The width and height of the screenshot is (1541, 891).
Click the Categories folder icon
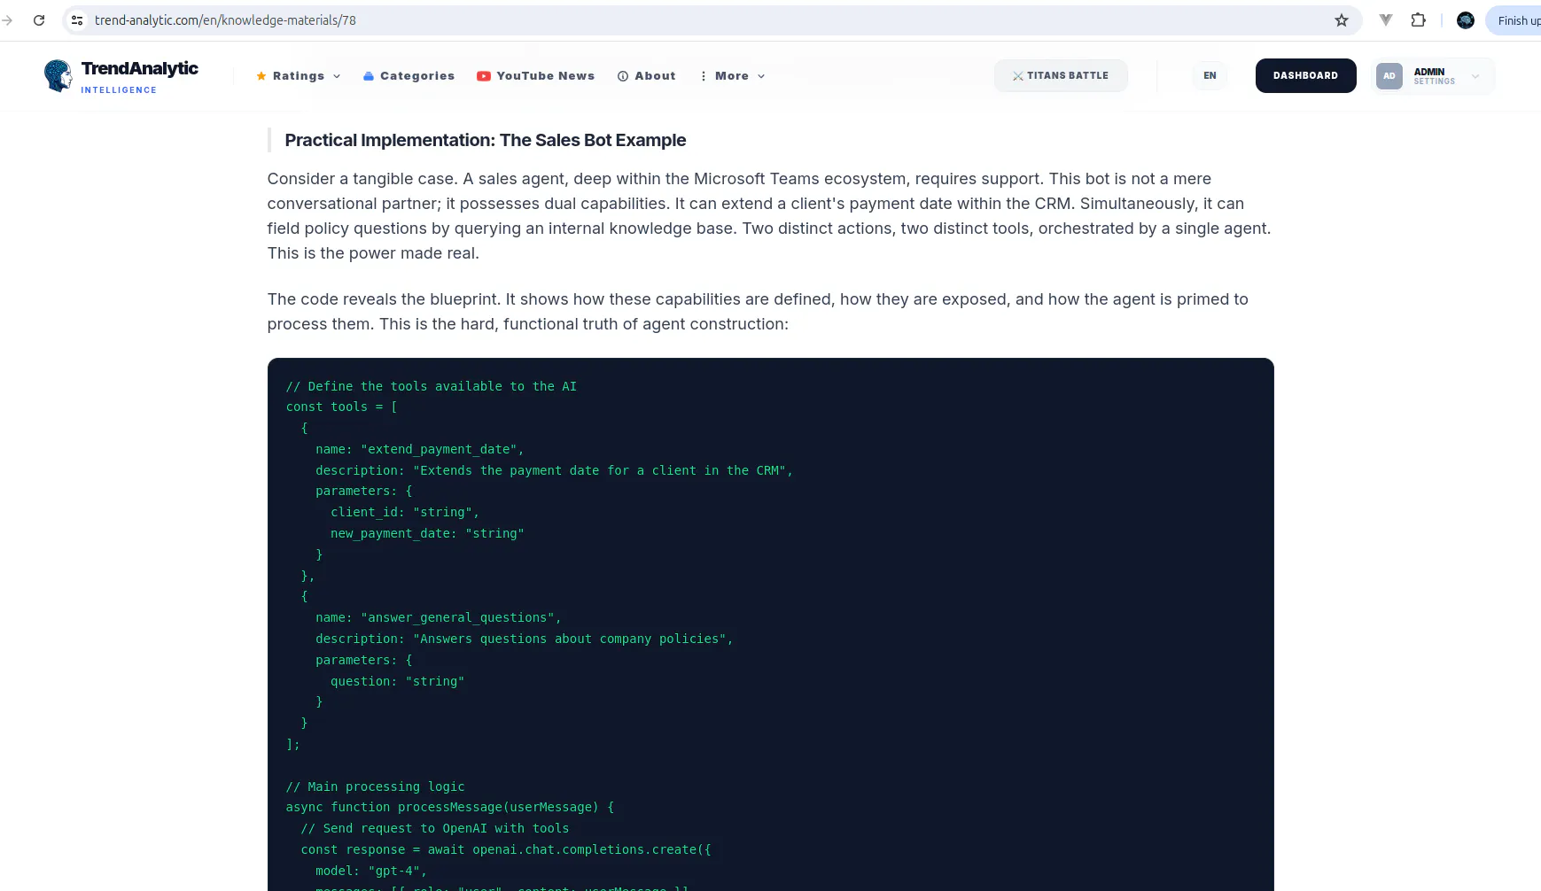pos(369,76)
